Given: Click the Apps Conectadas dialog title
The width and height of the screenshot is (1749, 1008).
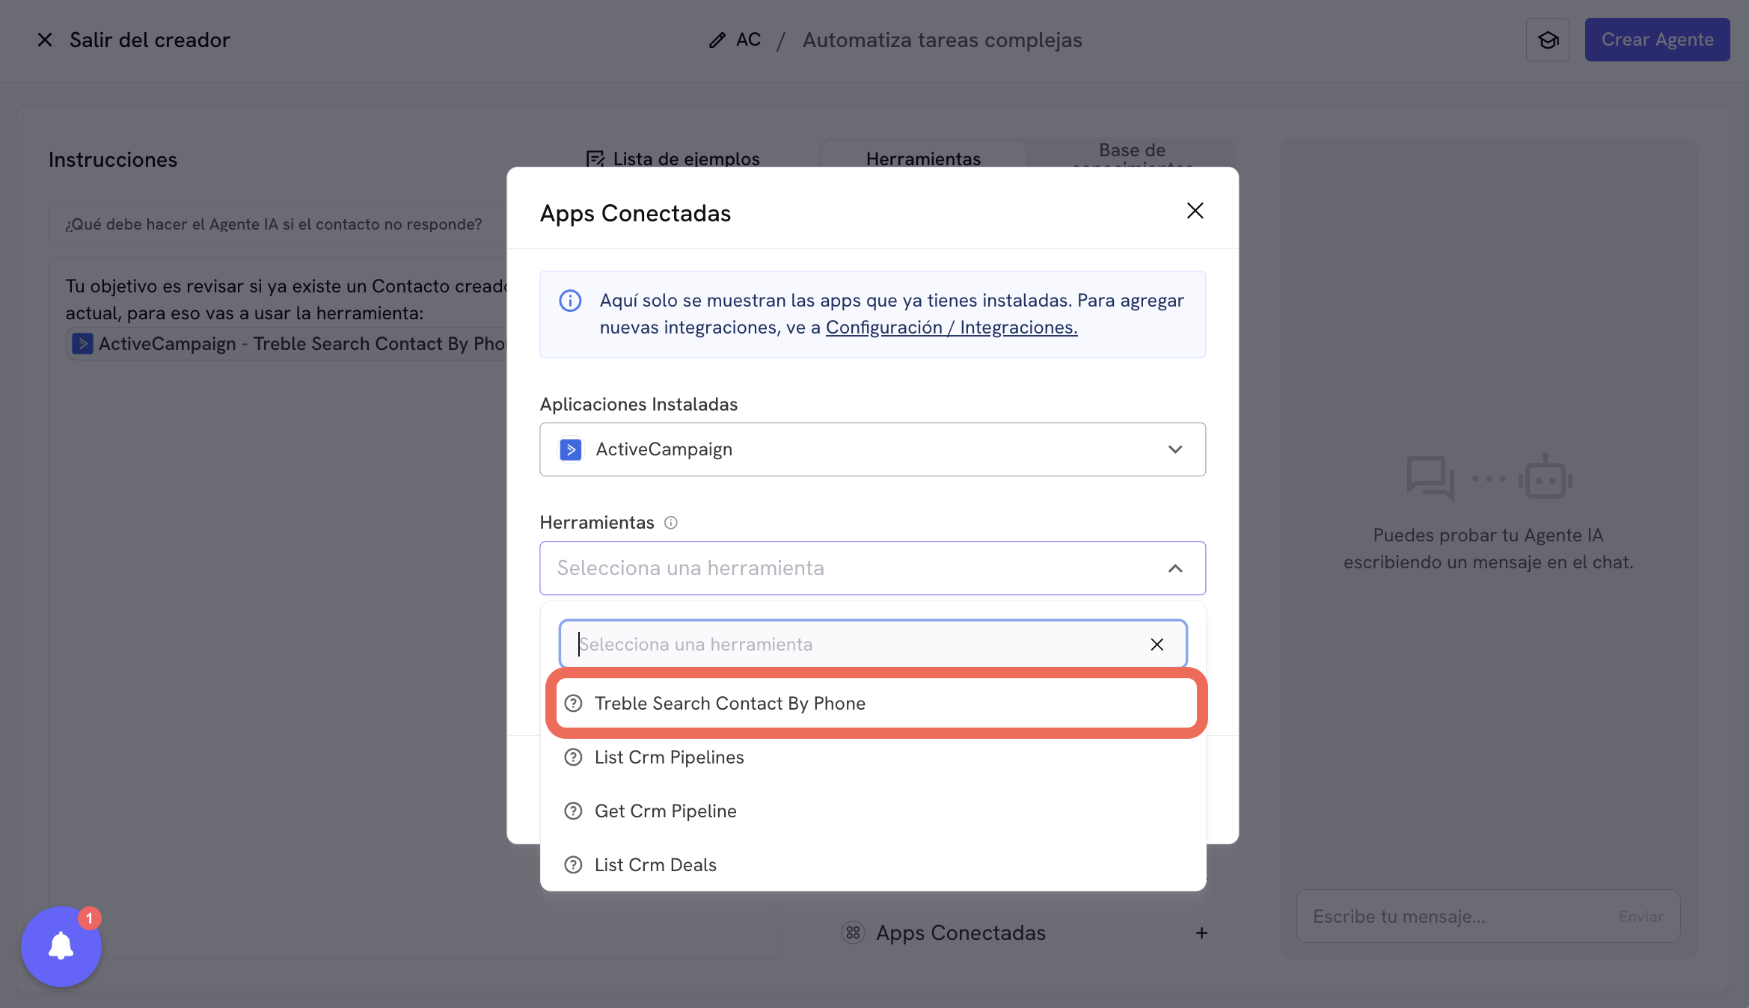Looking at the screenshot, I should [635, 213].
